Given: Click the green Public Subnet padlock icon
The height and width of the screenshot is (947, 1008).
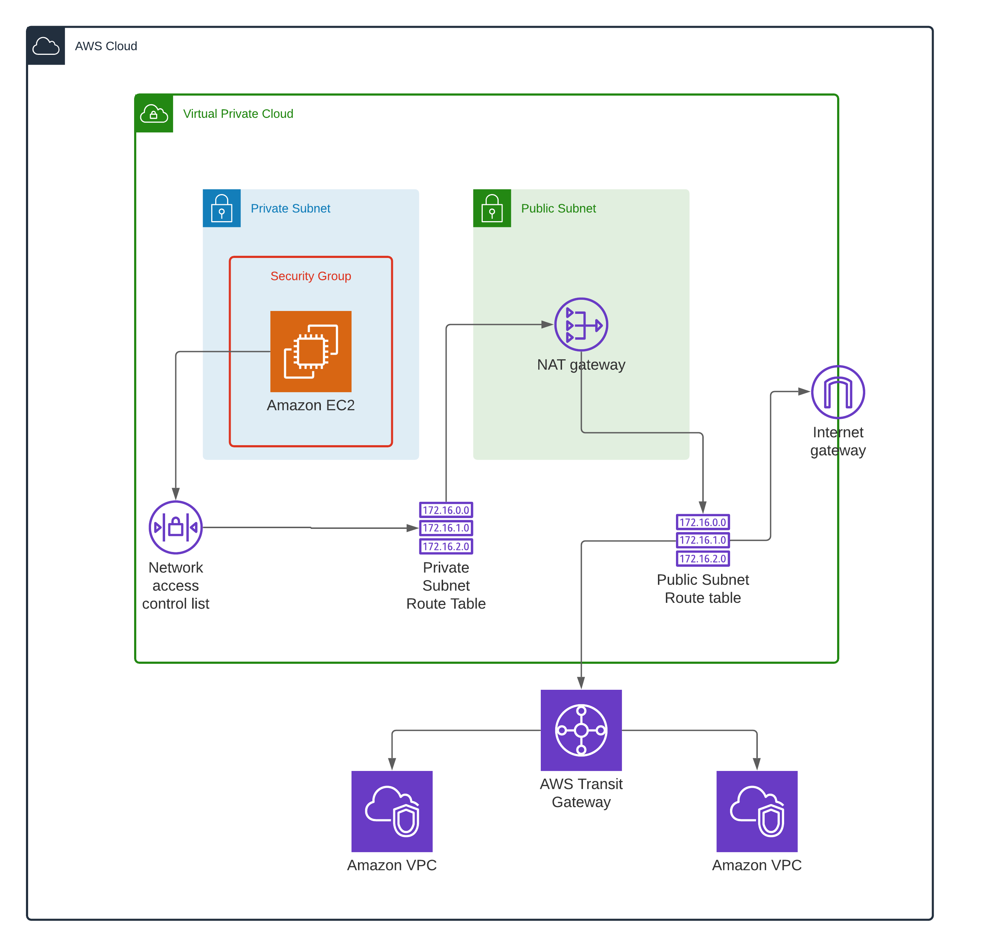Looking at the screenshot, I should pyautogui.click(x=492, y=208).
